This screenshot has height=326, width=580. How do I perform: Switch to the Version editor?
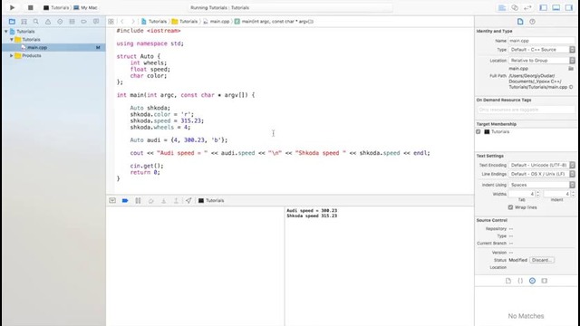(x=527, y=7)
